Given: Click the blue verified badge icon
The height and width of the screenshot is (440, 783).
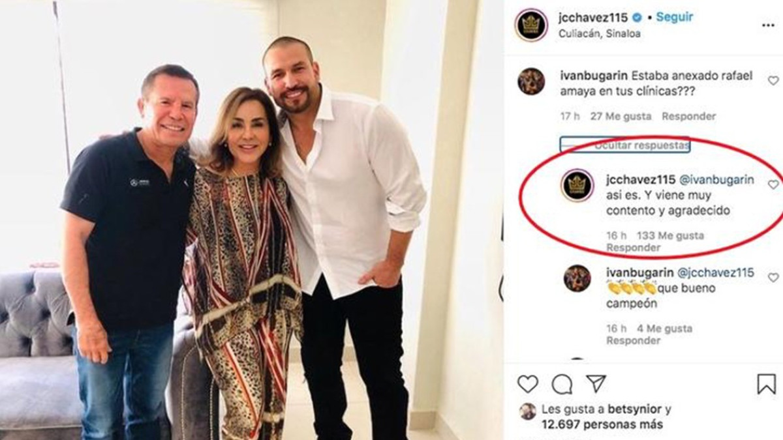Looking at the screenshot, I should pos(638,18).
